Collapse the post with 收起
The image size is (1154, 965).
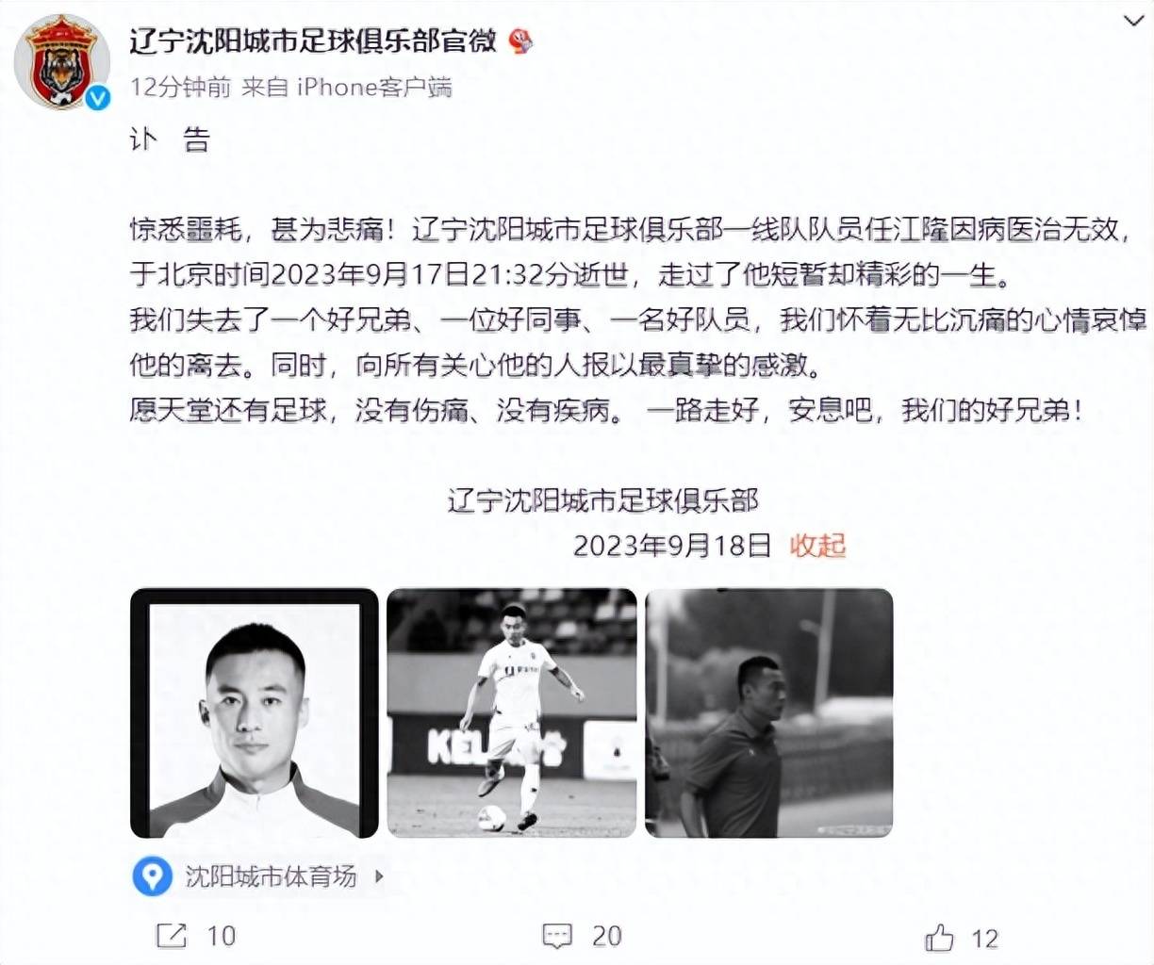[817, 545]
